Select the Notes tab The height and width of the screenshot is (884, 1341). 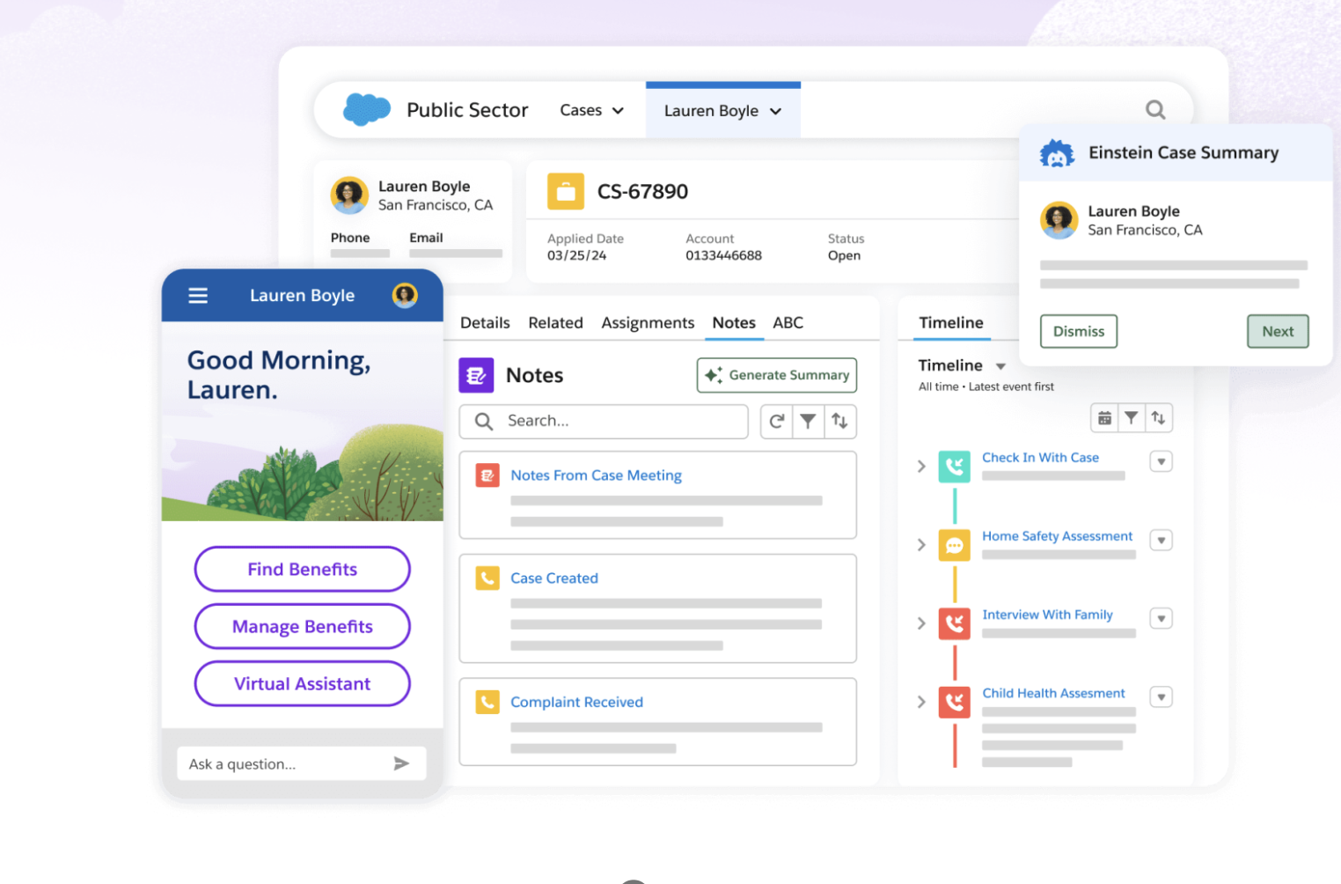[734, 323]
